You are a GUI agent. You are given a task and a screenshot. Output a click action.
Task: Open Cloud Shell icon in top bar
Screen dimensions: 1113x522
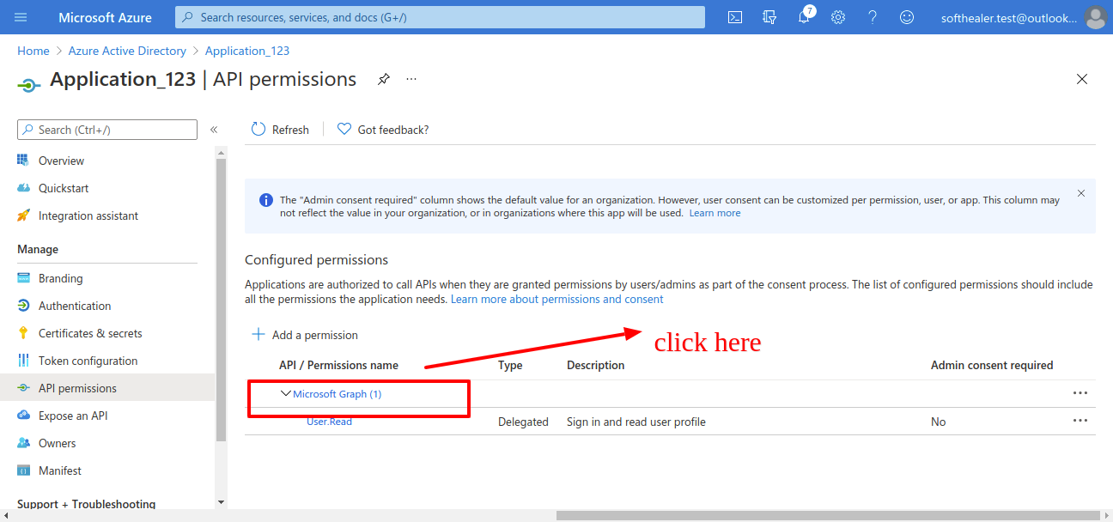pyautogui.click(x=735, y=17)
